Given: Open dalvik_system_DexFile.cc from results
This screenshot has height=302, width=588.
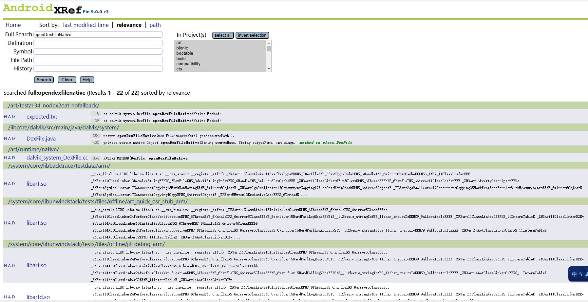Looking at the screenshot, I should pos(57,158).
